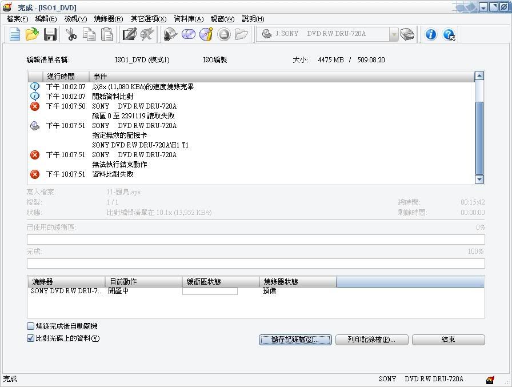Image resolution: width=512 pixels, height=387 pixels.
Task: Enable 燒錄完成後自動關機 checkbox
Action: (30, 326)
